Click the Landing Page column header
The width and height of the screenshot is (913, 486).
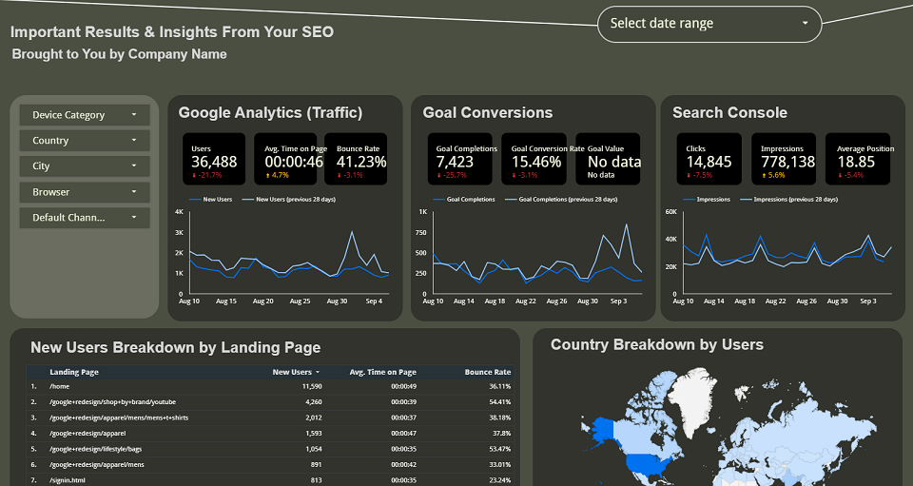[74, 372]
